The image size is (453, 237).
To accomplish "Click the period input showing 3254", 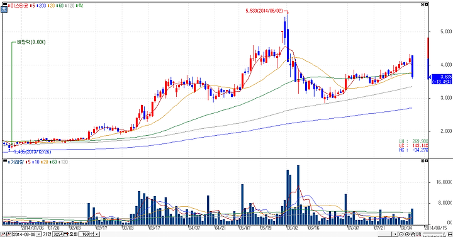I will pyautogui.click(x=57, y=234).
